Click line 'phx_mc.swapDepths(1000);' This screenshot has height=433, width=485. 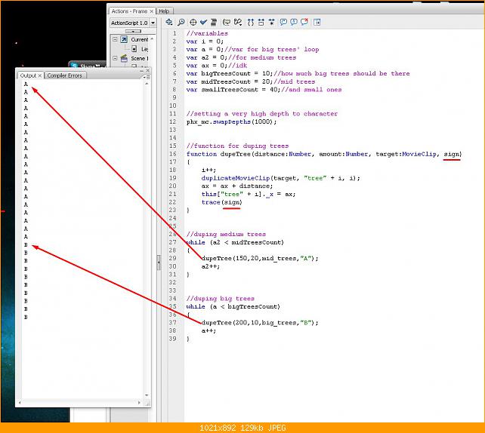click(231, 121)
